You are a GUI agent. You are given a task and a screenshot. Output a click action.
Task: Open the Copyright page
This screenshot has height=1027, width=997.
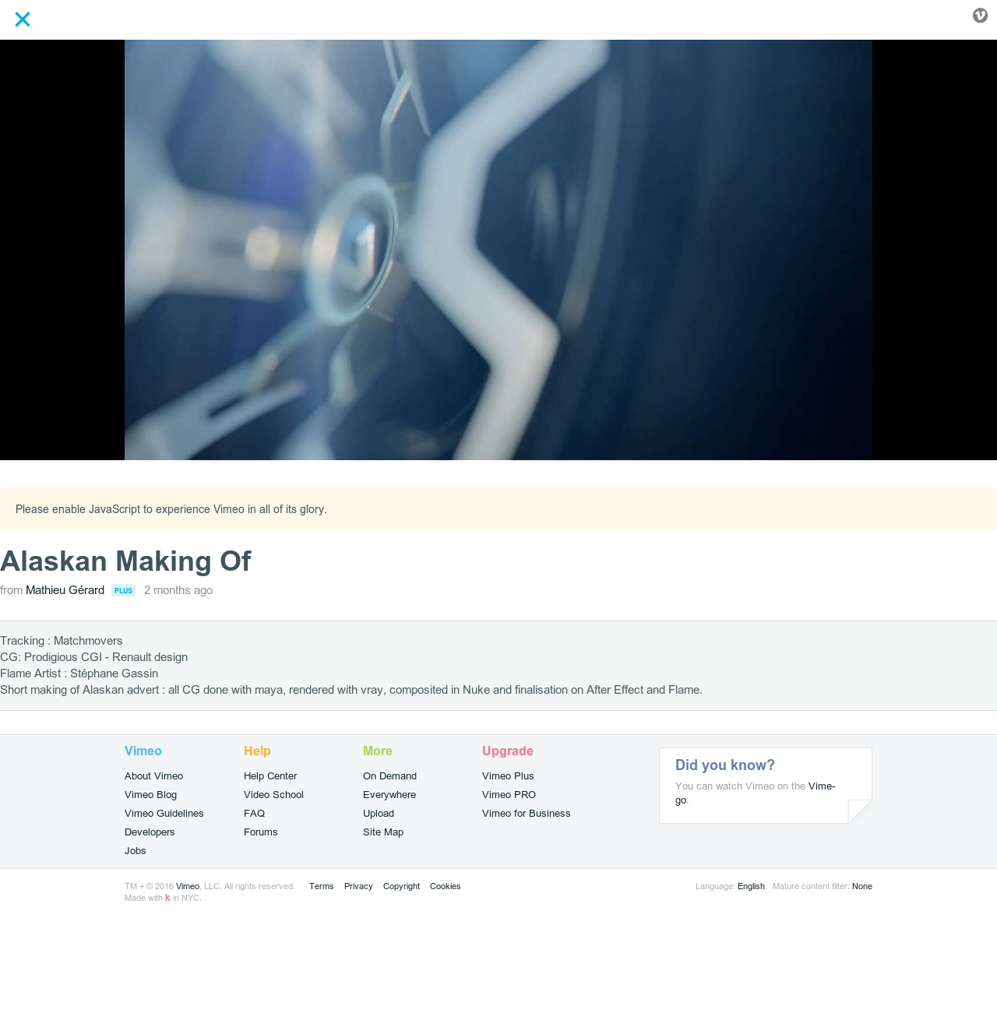tap(401, 886)
